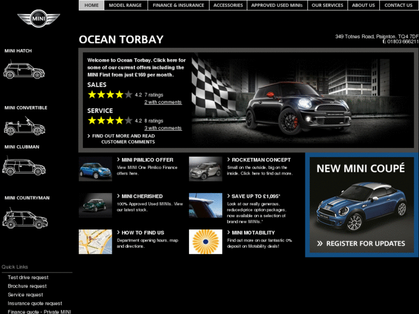Click the New MINI Coupé car image
This screenshot has width=419, height=314.
click(x=361, y=207)
